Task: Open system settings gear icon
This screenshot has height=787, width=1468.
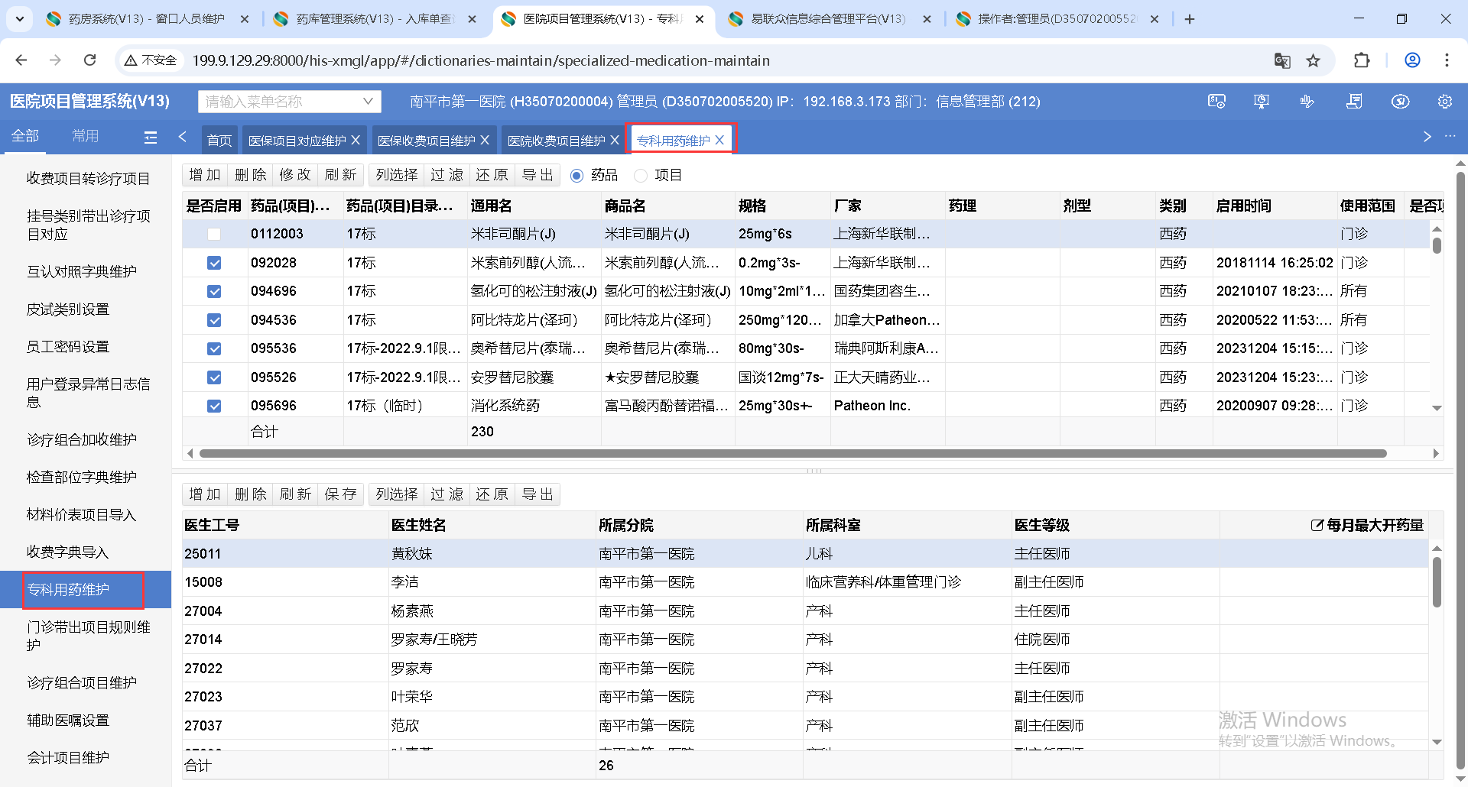Action: [x=1445, y=102]
